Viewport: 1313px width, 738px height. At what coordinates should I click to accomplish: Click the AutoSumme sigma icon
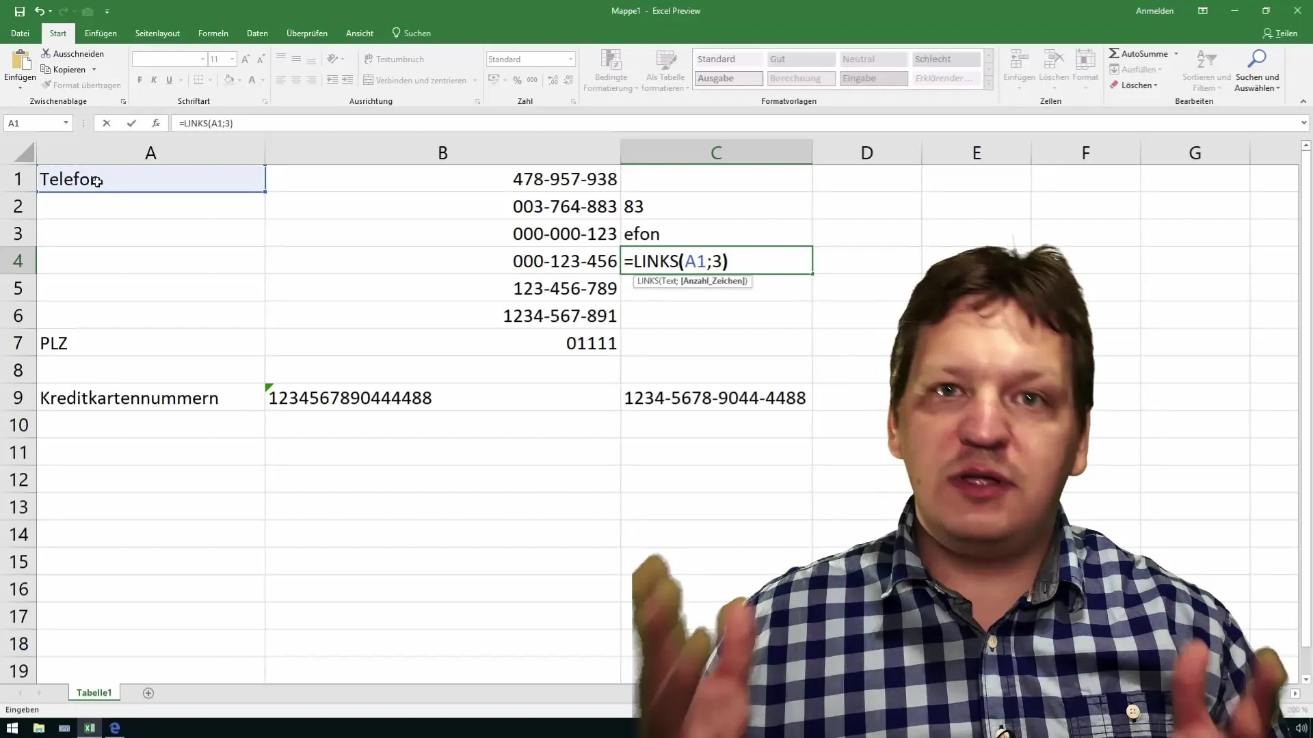[x=1114, y=53]
